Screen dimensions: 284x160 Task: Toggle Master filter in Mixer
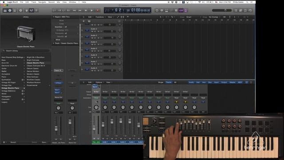pyautogui.click(x=233, y=82)
